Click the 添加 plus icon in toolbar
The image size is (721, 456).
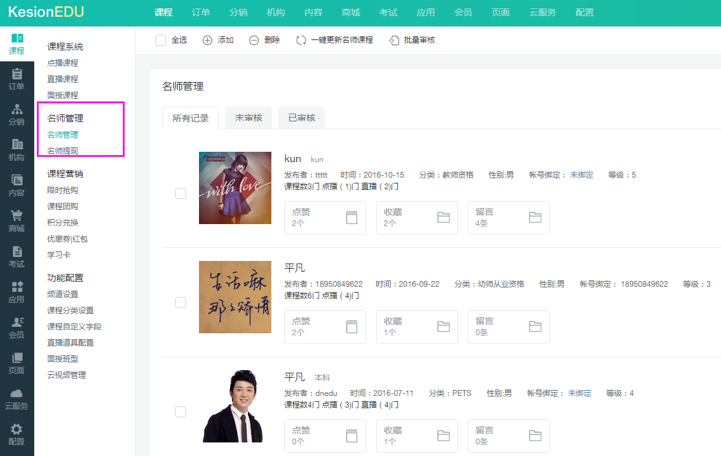(x=207, y=40)
